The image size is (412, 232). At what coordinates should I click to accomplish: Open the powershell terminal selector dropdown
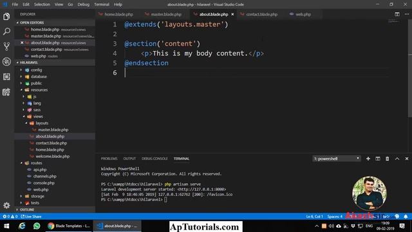pyautogui.click(x=337, y=159)
